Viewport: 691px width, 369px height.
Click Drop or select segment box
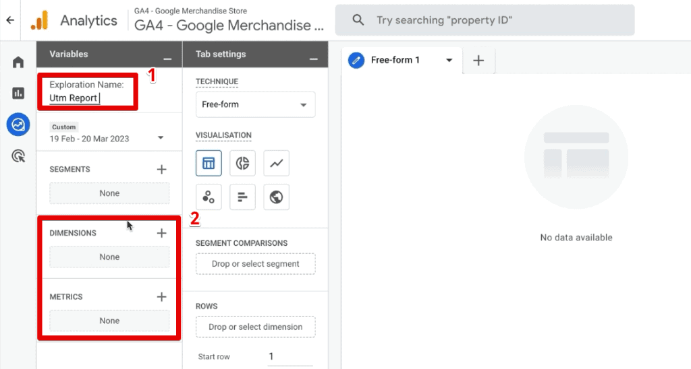256,264
